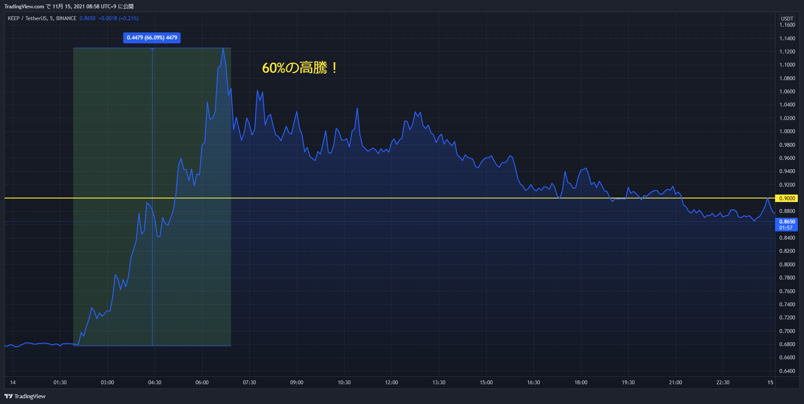Click the 12:00 time axis label
The image size is (804, 404).
tap(391, 383)
